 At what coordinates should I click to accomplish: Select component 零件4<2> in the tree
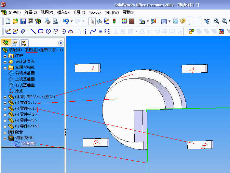click(x=26, y=114)
